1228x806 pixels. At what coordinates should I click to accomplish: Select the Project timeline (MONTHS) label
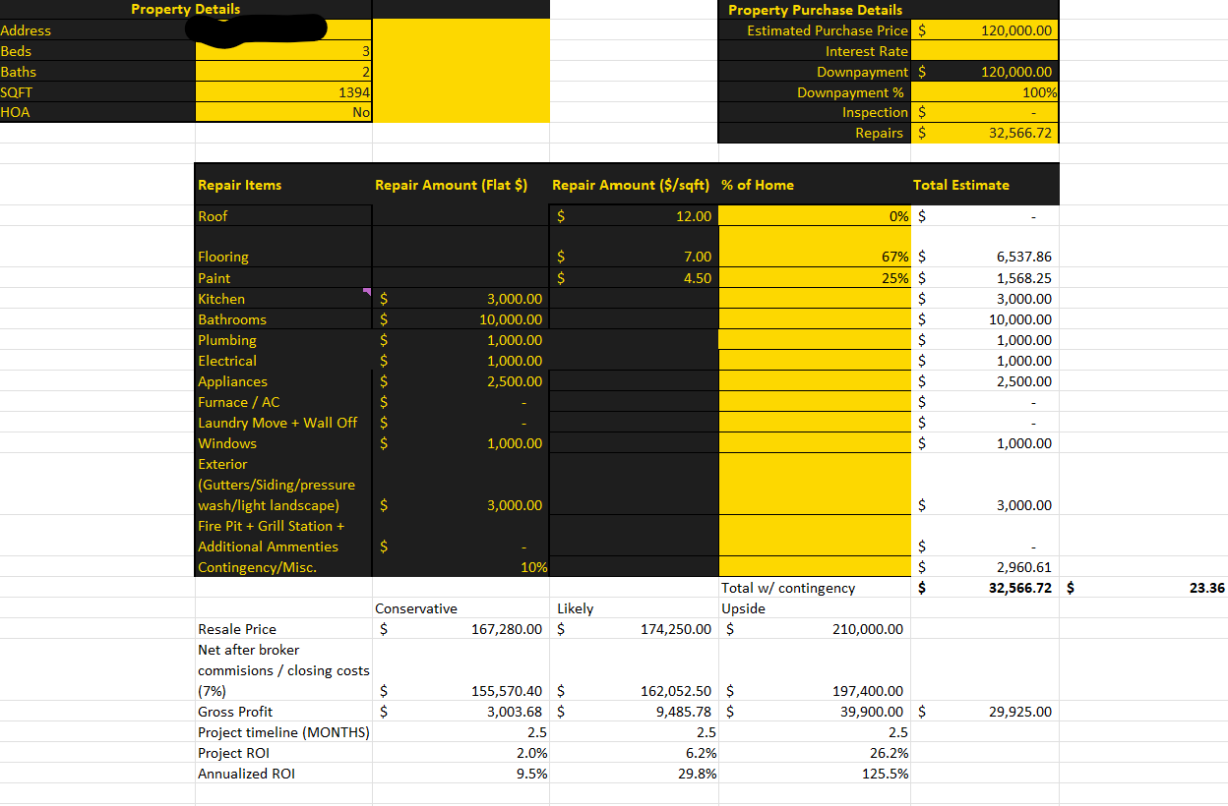point(283,732)
